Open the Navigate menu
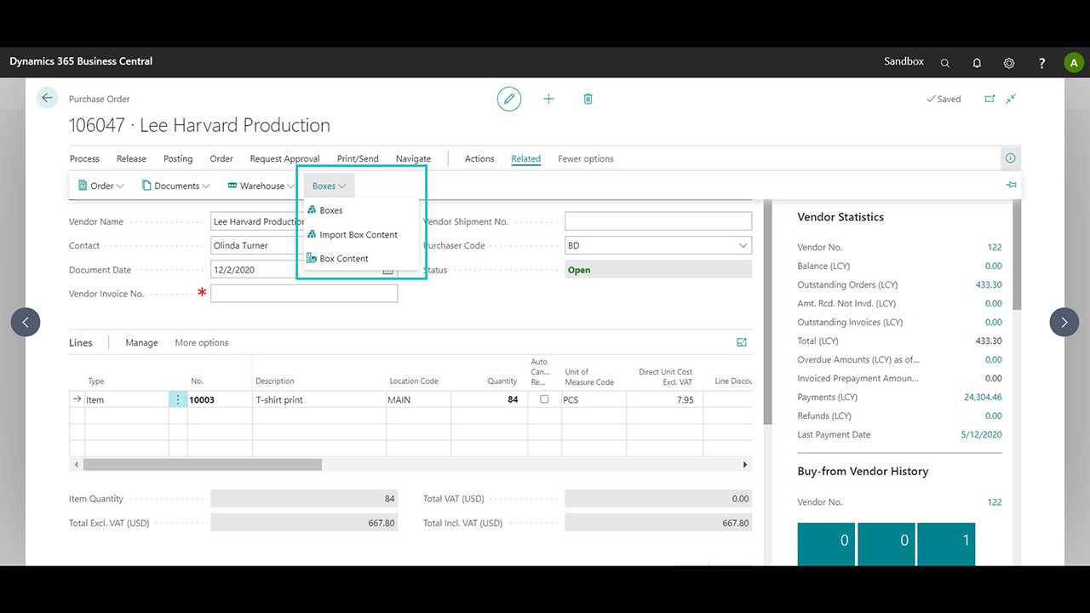This screenshot has width=1090, height=613. tap(413, 158)
